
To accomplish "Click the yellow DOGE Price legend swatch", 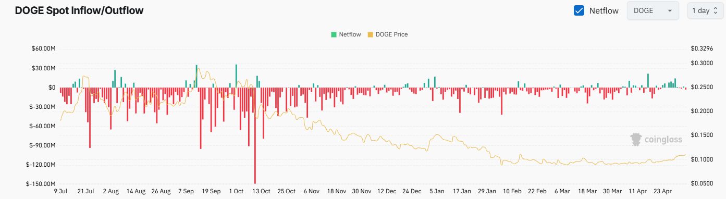I will click(371, 34).
